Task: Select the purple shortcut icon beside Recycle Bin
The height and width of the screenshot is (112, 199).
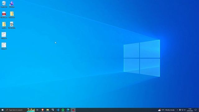Action: click(12, 4)
